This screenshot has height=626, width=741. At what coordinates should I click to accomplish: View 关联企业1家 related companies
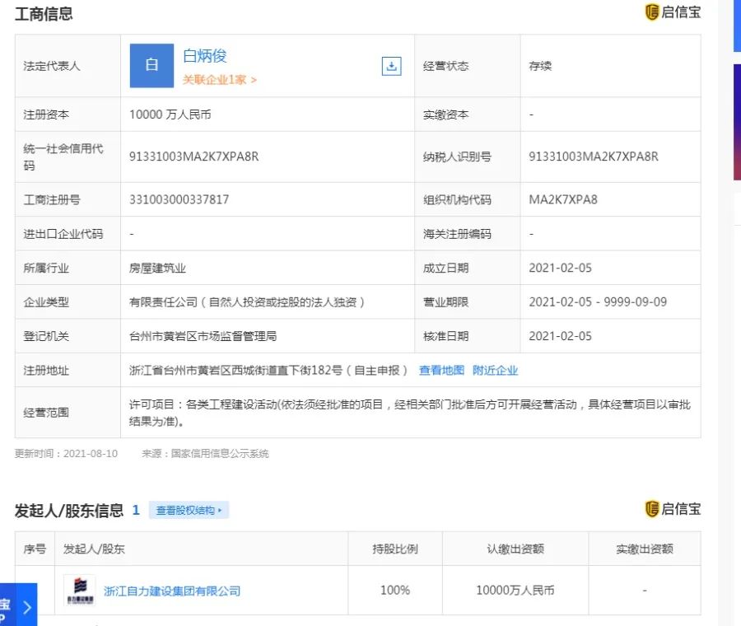219,79
